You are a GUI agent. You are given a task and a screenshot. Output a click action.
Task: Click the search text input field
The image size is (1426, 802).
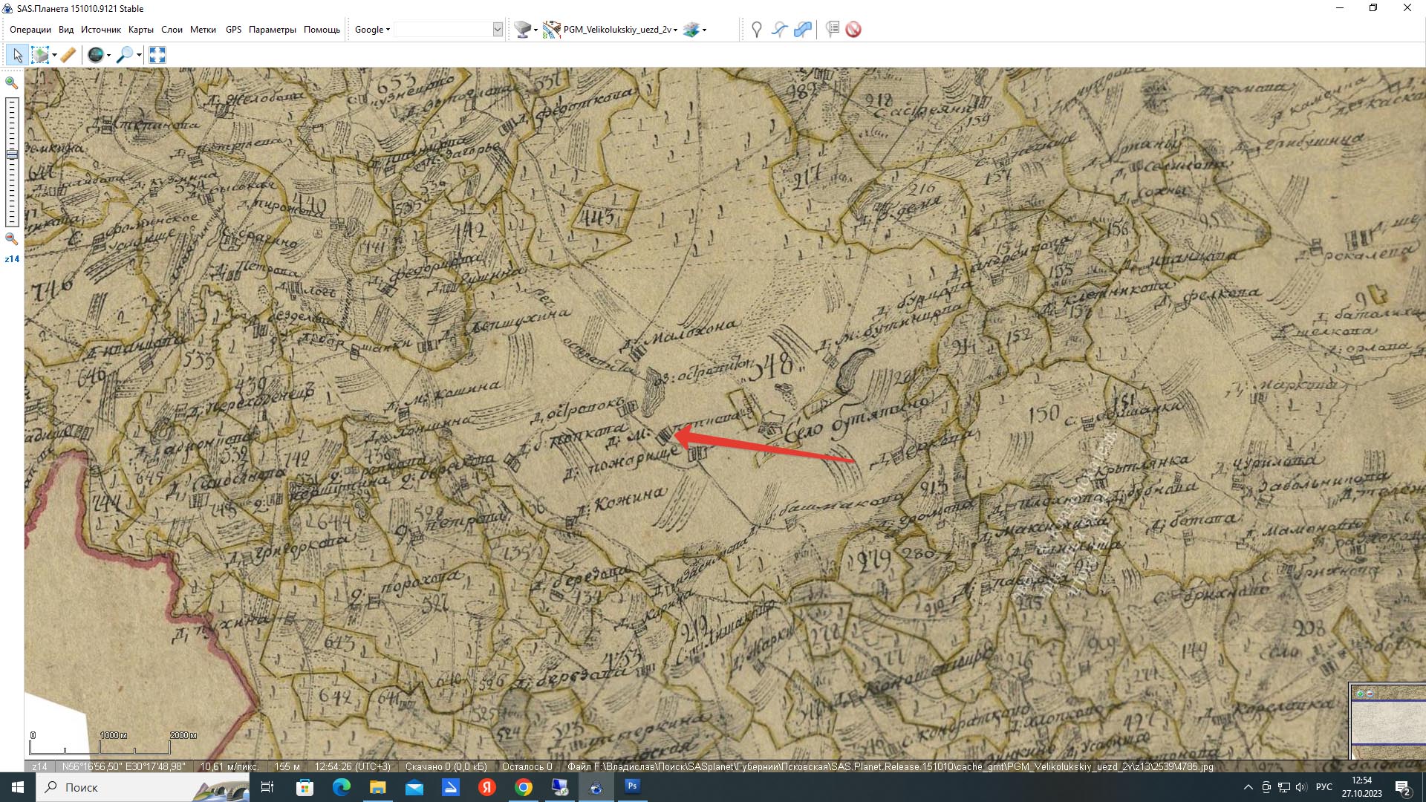pyautogui.click(x=444, y=30)
